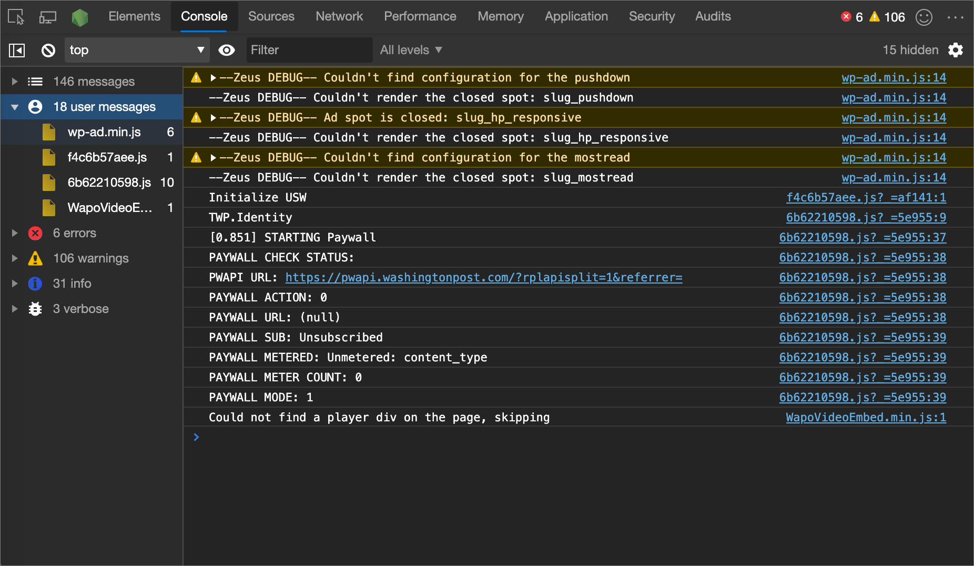The width and height of the screenshot is (974, 566).
Task: Expand the 146 messages group
Action: (x=15, y=82)
